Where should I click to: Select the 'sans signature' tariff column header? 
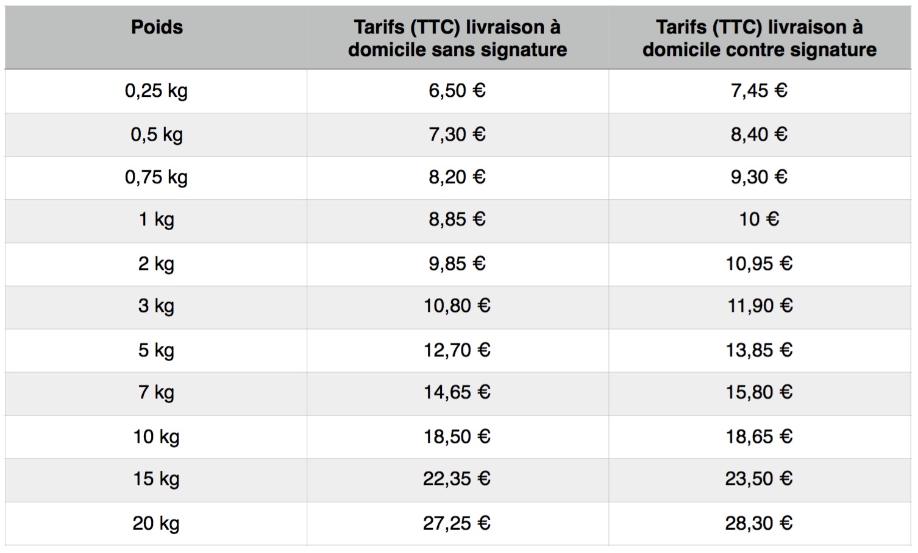click(x=457, y=38)
